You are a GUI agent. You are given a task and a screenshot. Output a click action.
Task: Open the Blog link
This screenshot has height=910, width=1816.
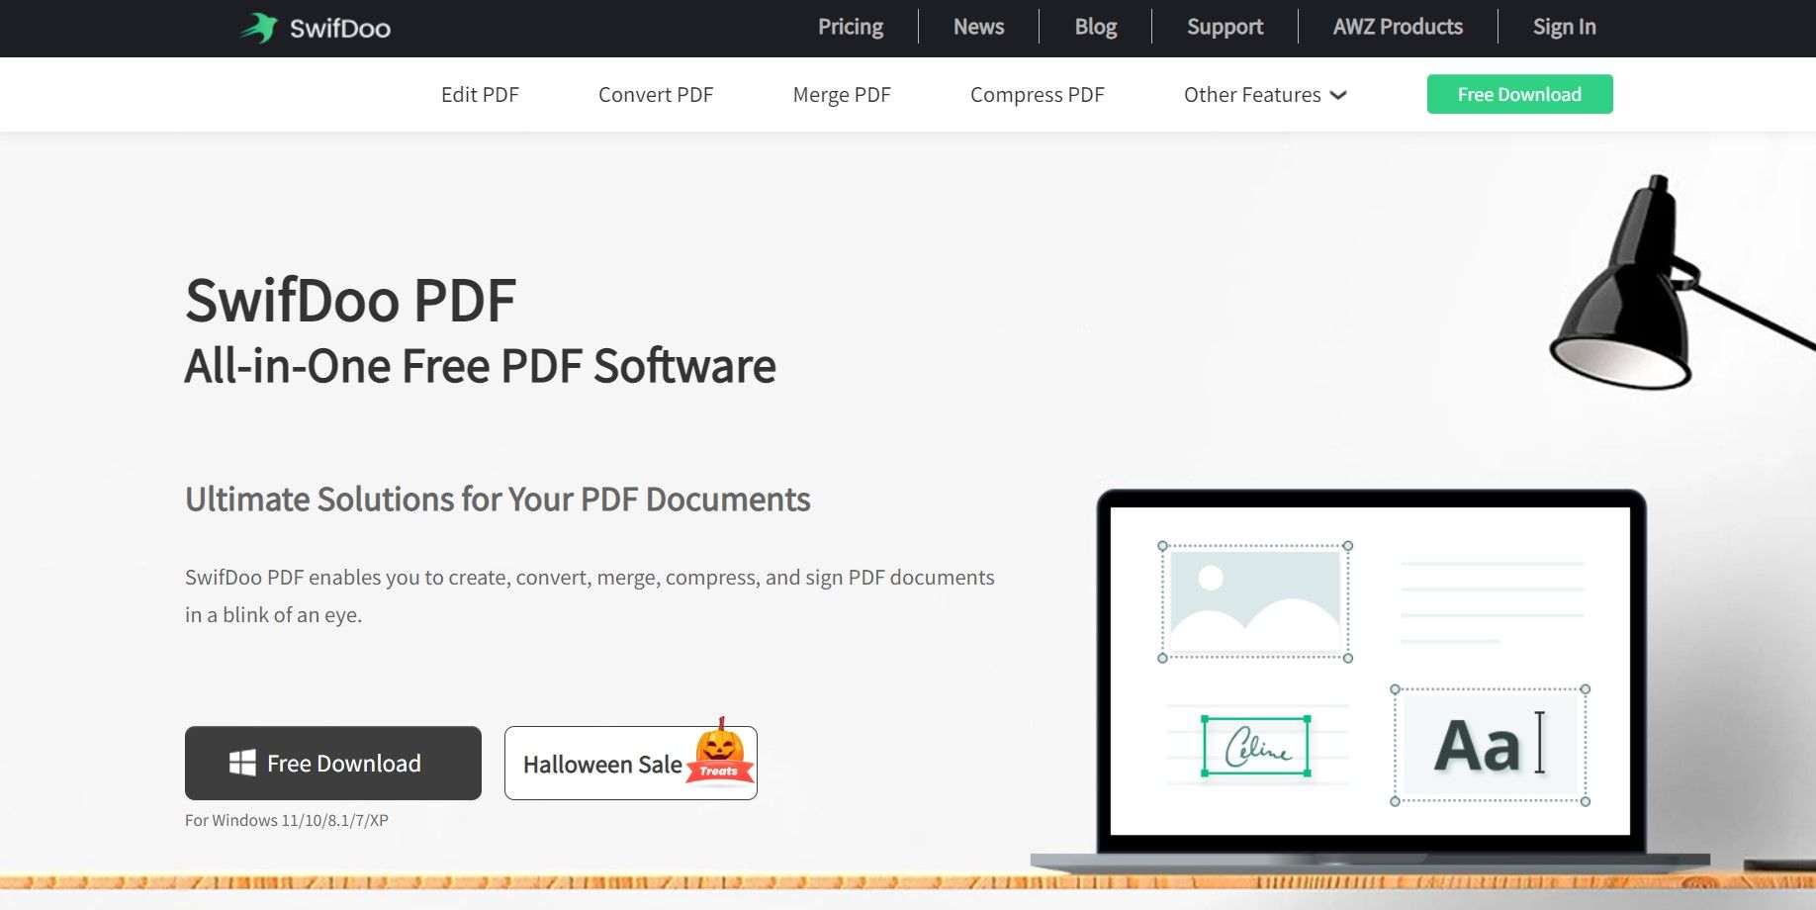pyautogui.click(x=1096, y=27)
